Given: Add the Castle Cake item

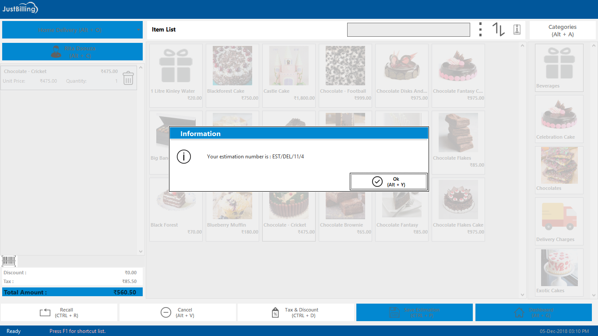Looking at the screenshot, I should point(289,75).
